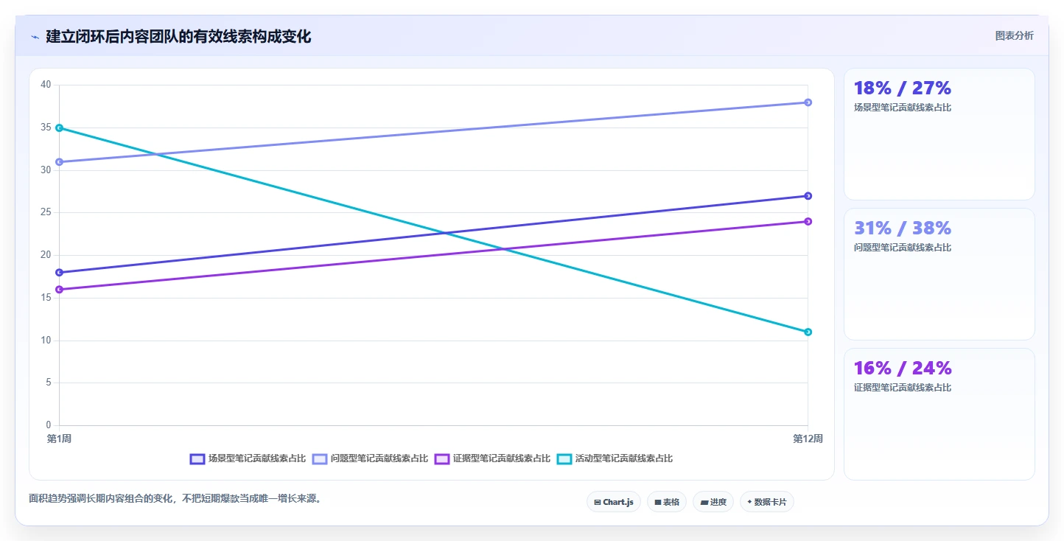Select the Chart.js tag chip
1064x541 pixels.
coord(614,502)
